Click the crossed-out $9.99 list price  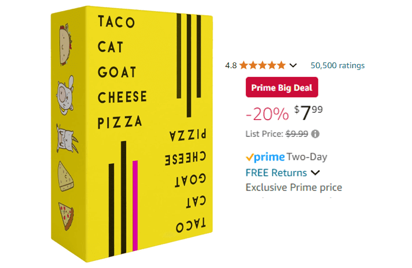click(x=297, y=133)
